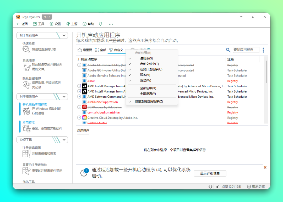Dismiss the optimization tip with orange X
The width and height of the screenshot is (283, 202).
[265, 167]
